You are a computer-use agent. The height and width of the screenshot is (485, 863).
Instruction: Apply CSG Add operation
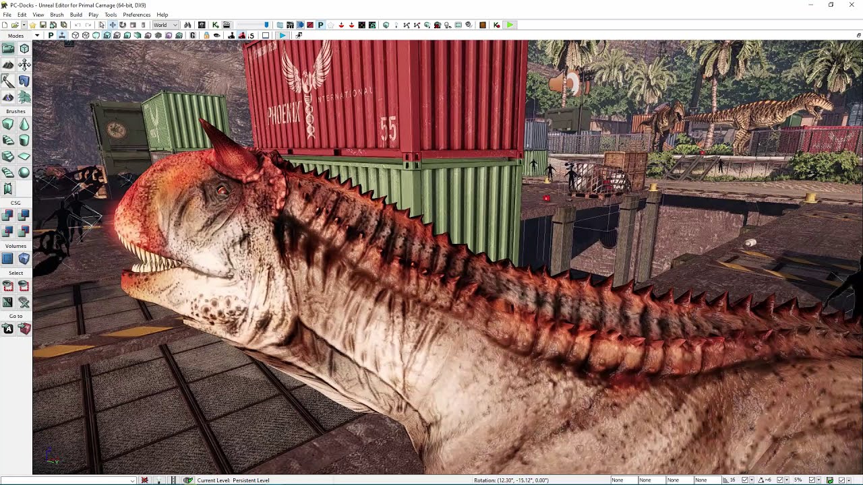(8, 215)
